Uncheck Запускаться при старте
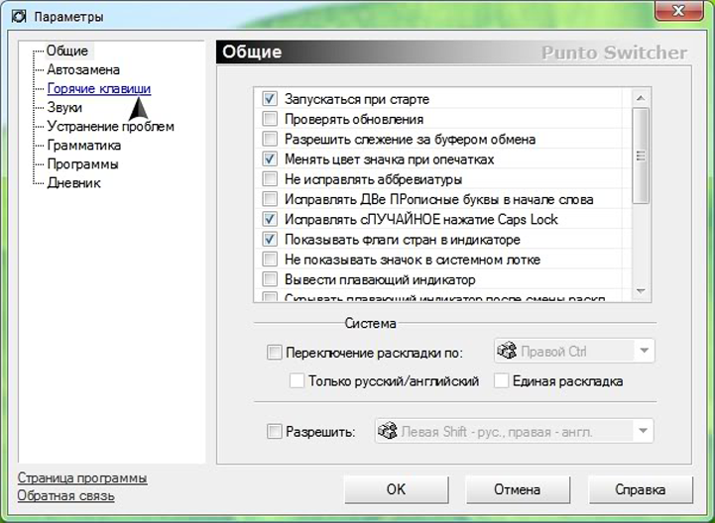Viewport: 715px width, 523px height. tap(270, 98)
